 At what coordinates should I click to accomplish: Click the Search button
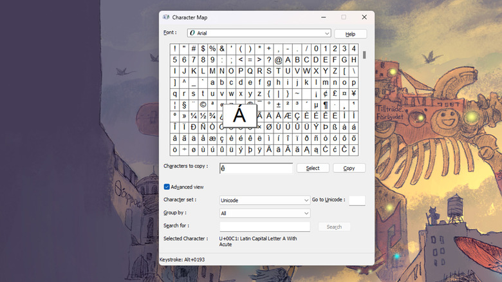pos(334,227)
